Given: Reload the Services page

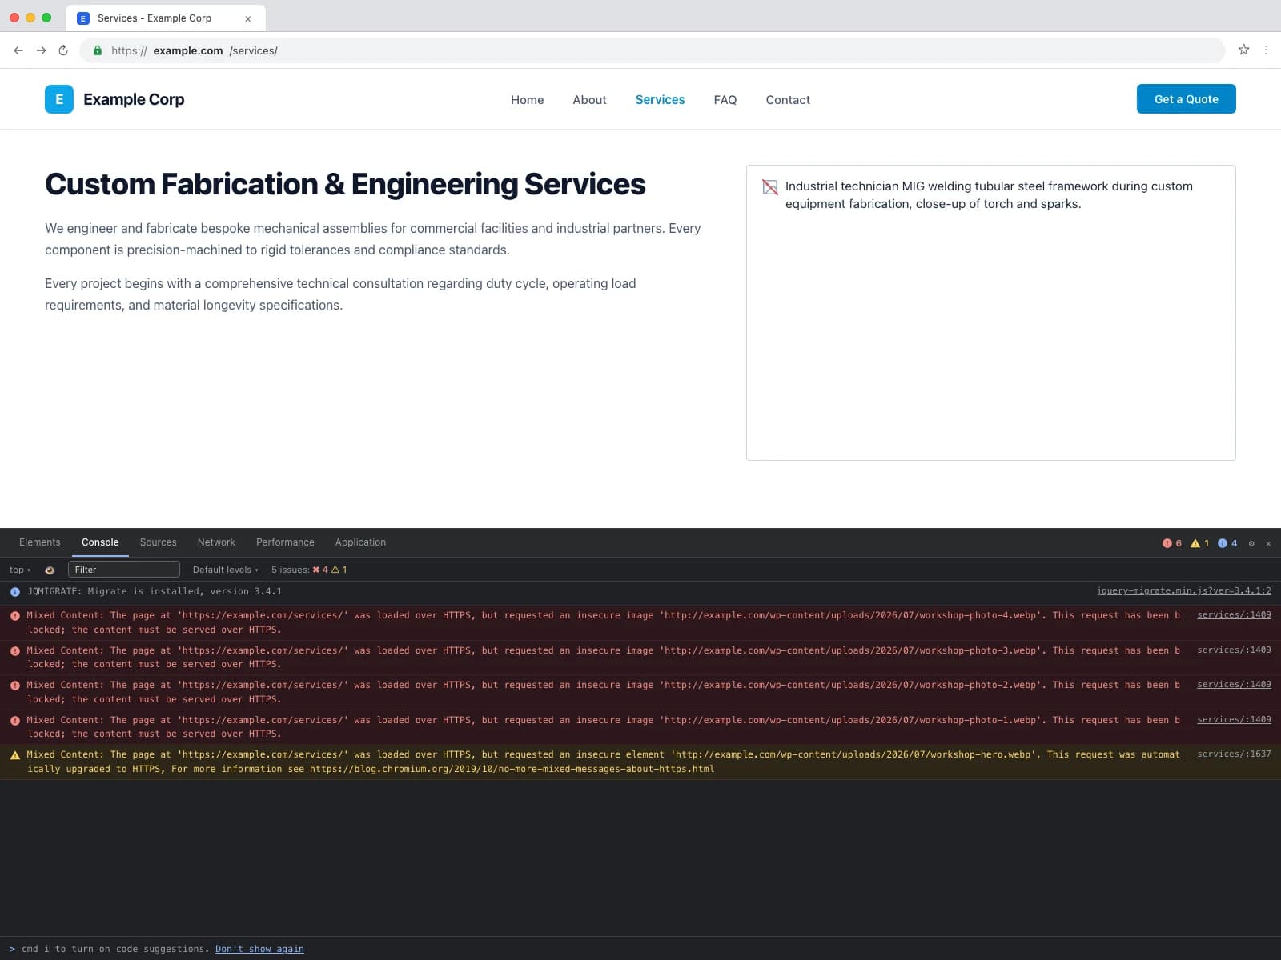Looking at the screenshot, I should pos(63,50).
